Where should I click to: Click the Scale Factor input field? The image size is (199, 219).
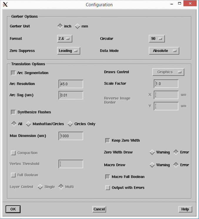coord(166,84)
